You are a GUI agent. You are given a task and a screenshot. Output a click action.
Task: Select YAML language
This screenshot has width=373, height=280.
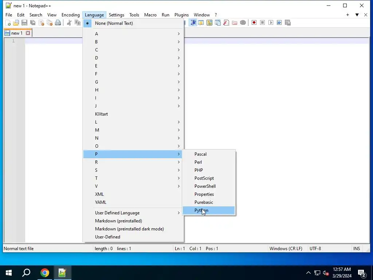coord(133,202)
